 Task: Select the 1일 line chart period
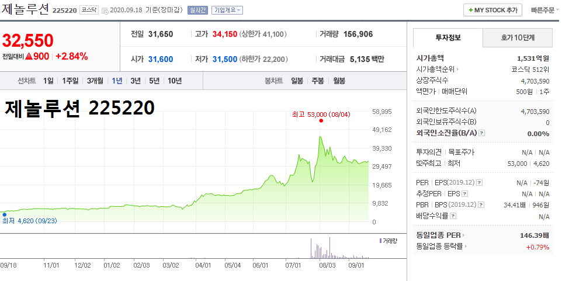click(48, 81)
